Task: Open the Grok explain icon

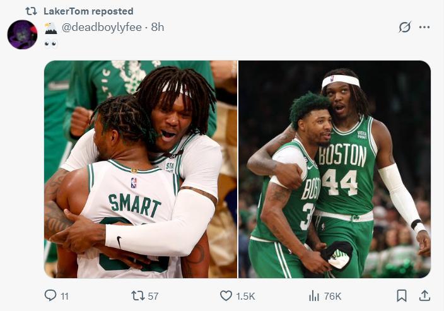Action: click(405, 27)
